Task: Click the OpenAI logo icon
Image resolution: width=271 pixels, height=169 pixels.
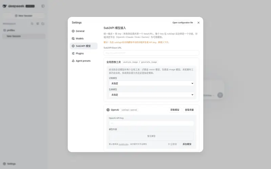Action: point(108,110)
